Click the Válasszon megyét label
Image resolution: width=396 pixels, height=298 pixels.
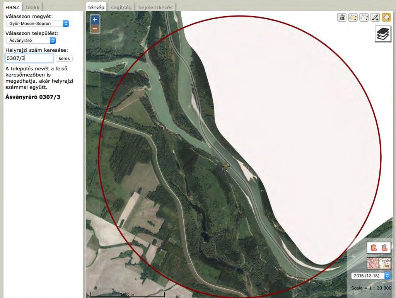click(x=29, y=16)
